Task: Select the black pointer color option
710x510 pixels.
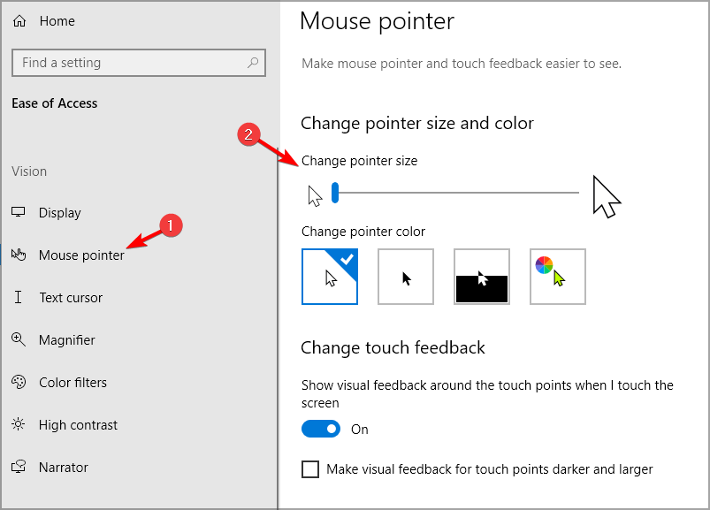Action: click(406, 277)
